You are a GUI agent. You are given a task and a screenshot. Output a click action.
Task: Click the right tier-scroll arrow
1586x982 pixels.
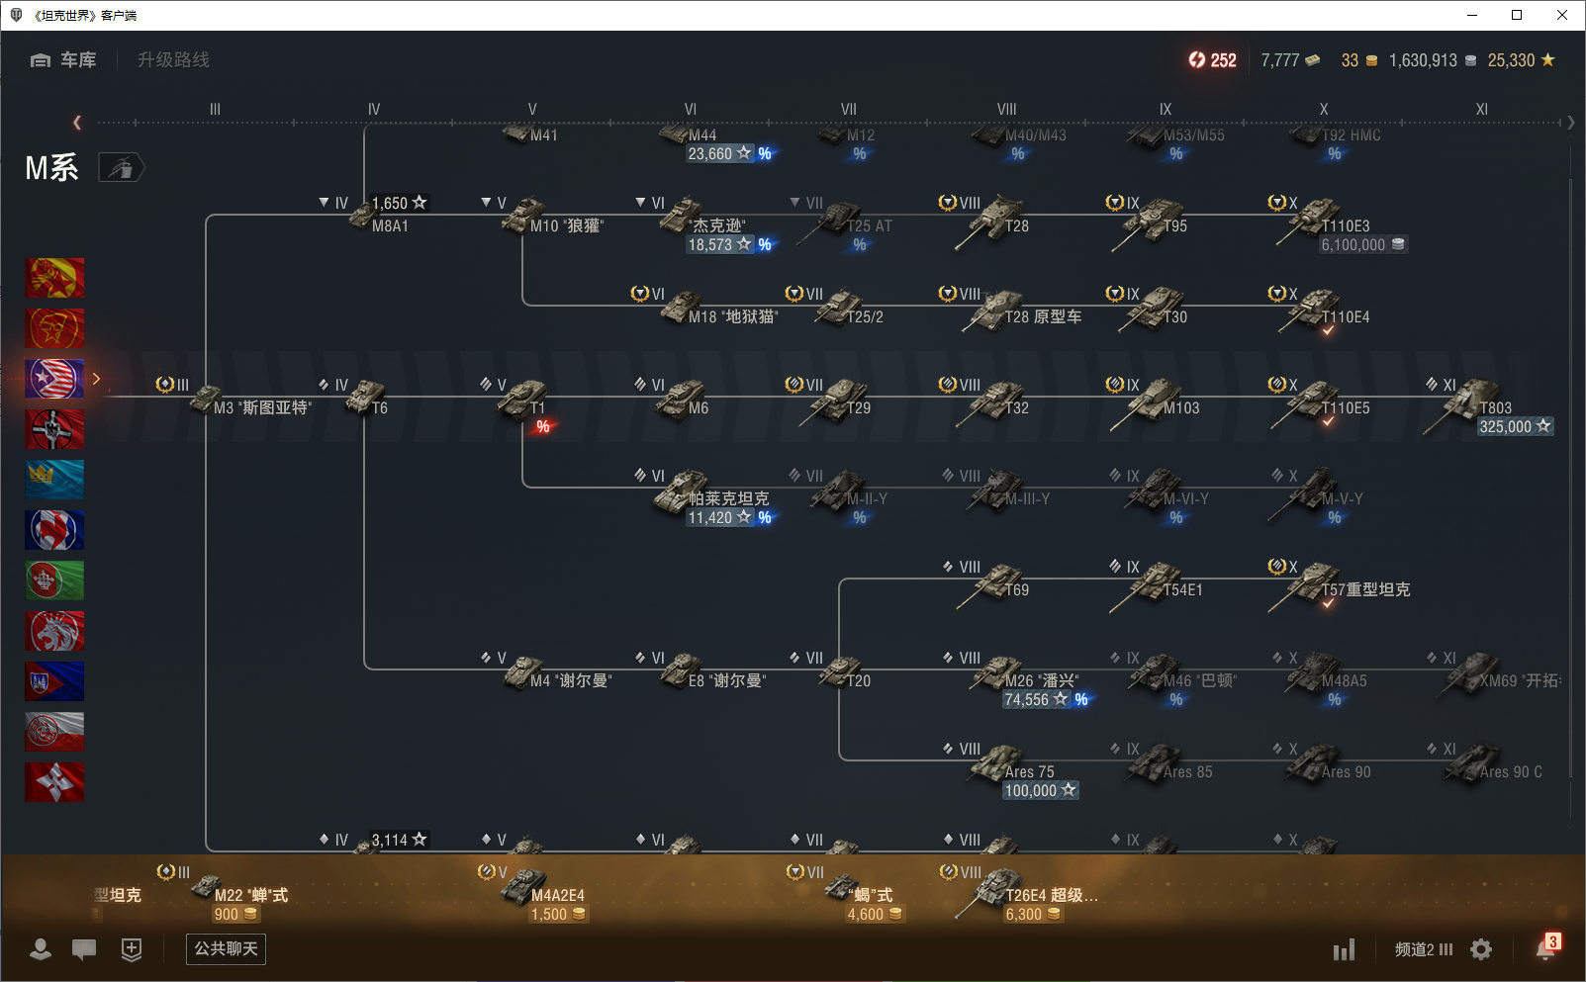point(1571,123)
